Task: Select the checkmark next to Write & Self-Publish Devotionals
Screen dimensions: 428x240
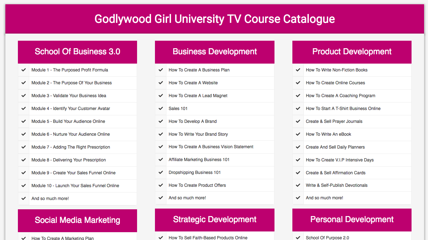Action: coord(298,185)
